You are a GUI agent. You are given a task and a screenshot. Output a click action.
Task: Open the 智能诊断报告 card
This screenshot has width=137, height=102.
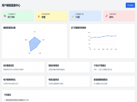[68, 67]
